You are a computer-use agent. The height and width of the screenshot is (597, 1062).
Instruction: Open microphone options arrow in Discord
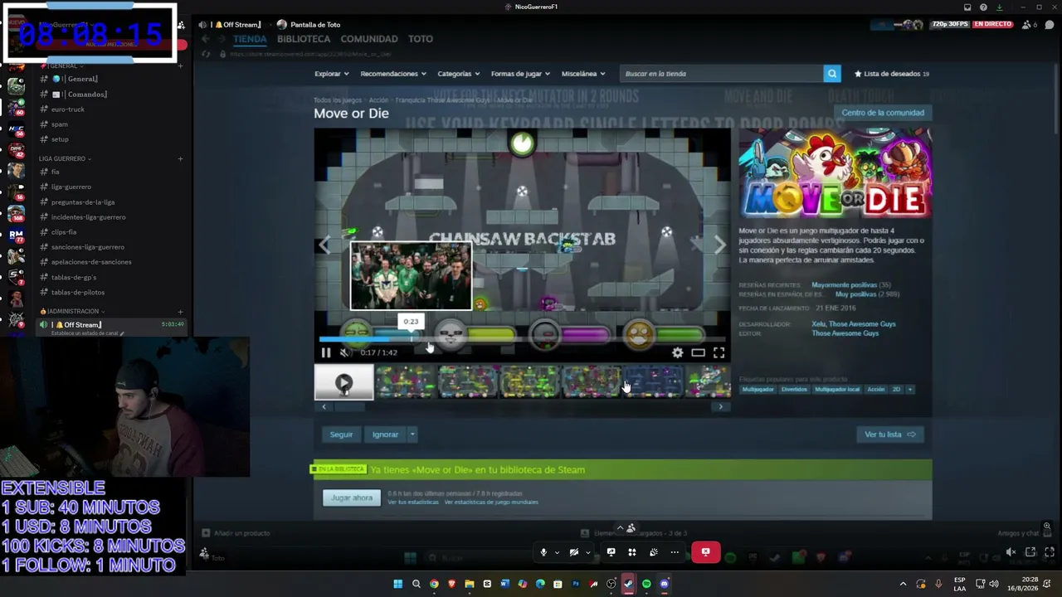point(557,552)
